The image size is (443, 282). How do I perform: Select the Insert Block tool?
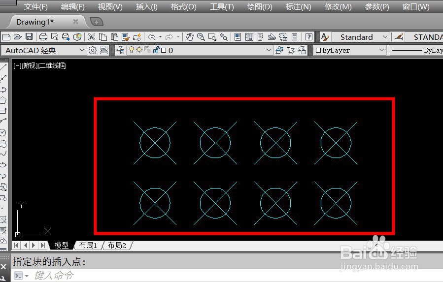(x=3, y=187)
